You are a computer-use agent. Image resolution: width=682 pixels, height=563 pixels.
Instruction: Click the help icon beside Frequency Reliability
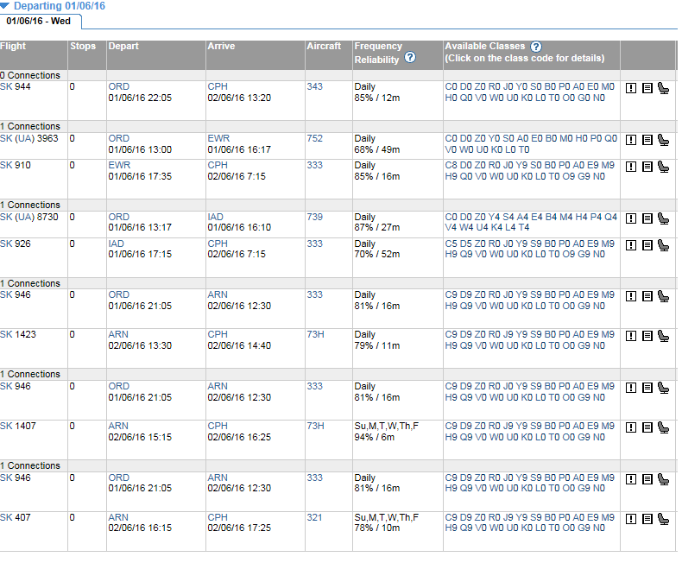tap(410, 58)
